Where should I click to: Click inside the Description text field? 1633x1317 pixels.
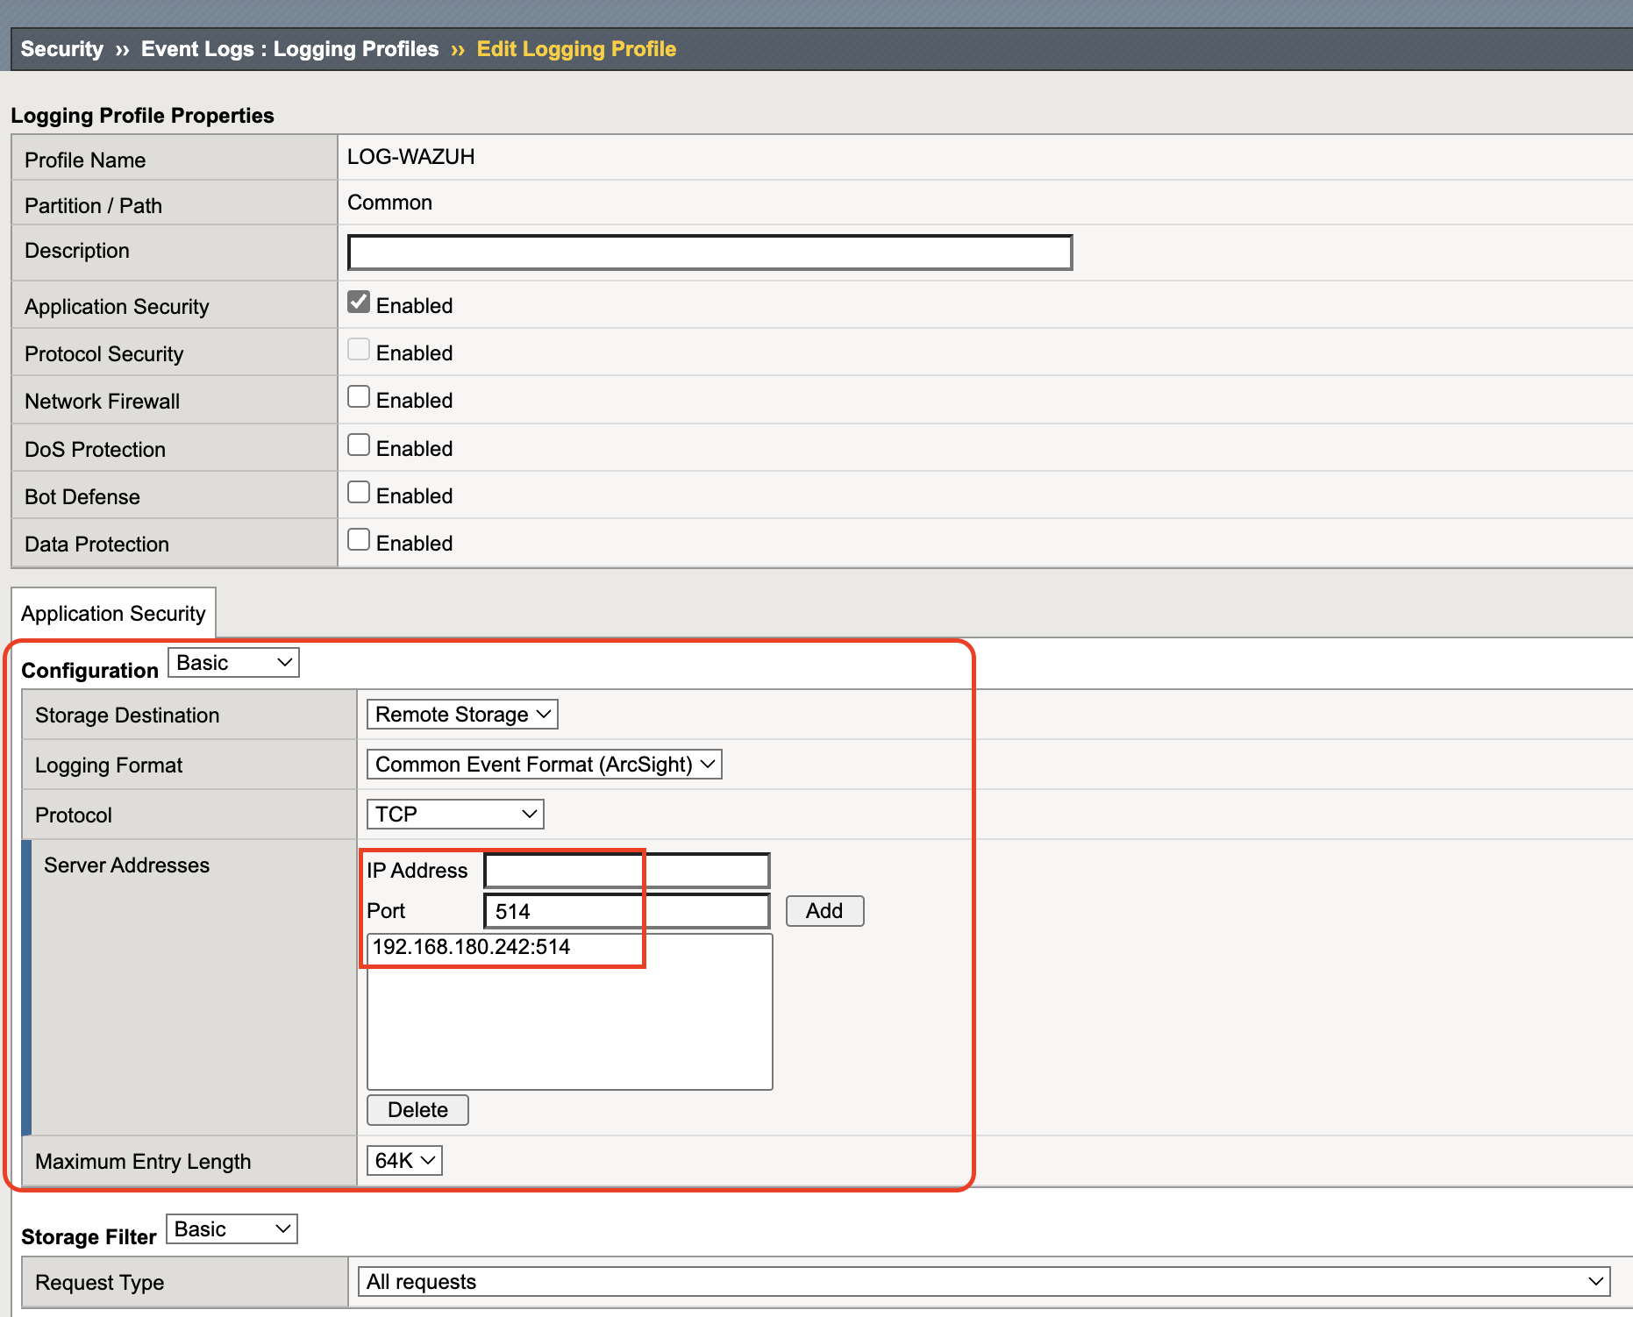point(709,252)
